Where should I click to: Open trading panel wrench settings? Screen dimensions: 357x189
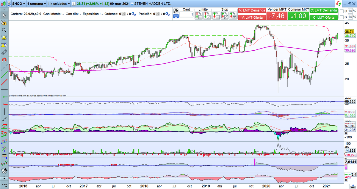click(x=176, y=11)
